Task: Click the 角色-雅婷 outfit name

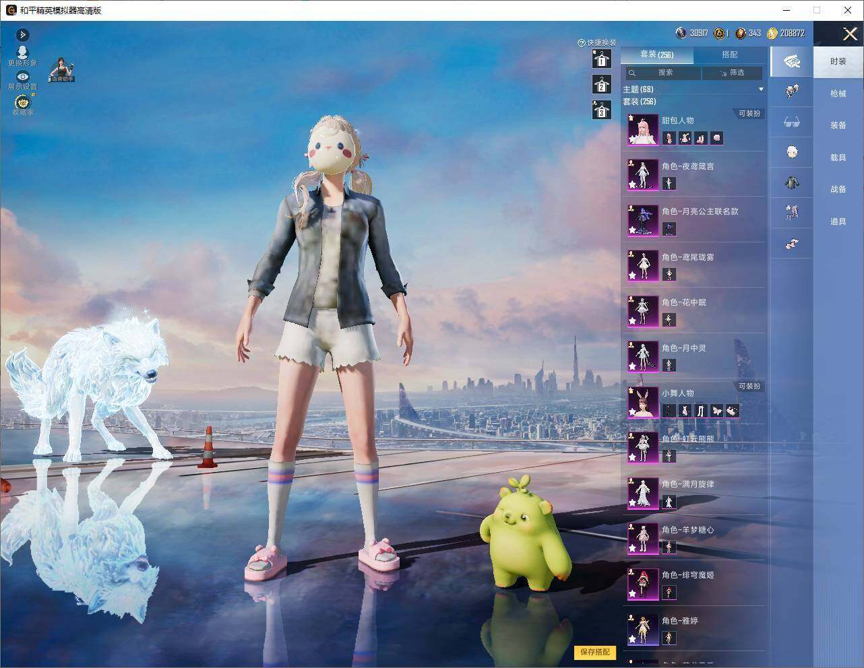Action: pos(680,621)
